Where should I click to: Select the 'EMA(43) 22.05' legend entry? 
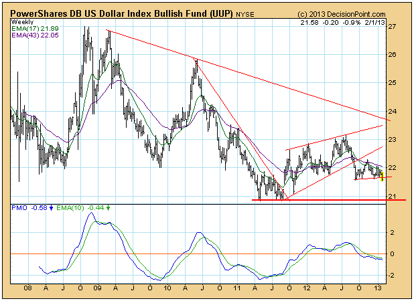pos(35,35)
